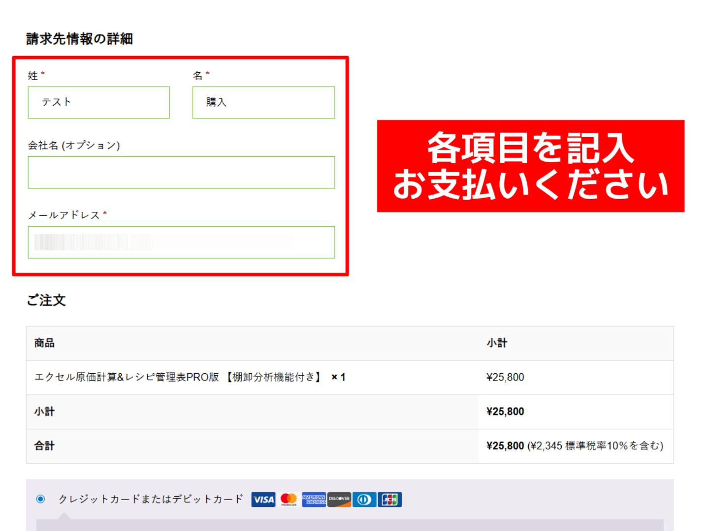Click the メールアドレス input field
Viewport: 709px width, 531px height.
(181, 242)
